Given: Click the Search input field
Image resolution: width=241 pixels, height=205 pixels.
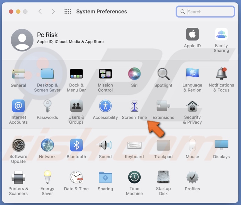Looking at the screenshot, I should [x=209, y=12].
